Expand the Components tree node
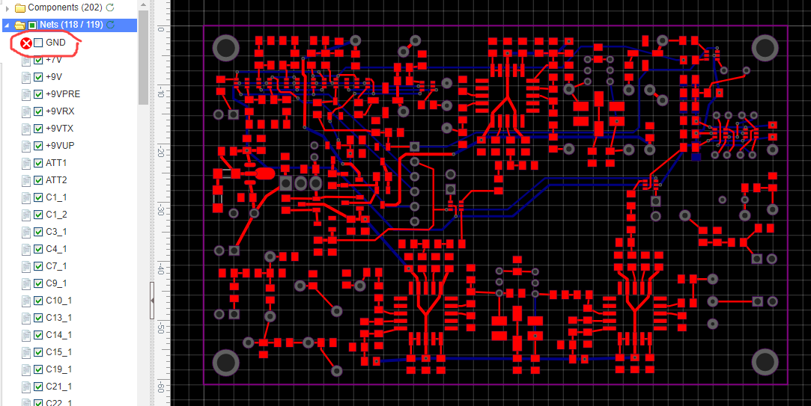This screenshot has height=406, width=811. pyautogui.click(x=7, y=7)
